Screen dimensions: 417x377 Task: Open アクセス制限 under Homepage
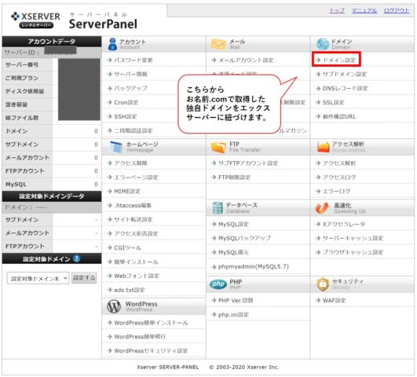click(130, 163)
